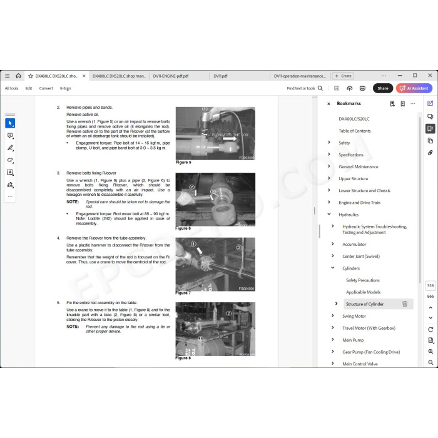
Task: Delete the Structure of Cylinder bookmark
Action: (404, 304)
